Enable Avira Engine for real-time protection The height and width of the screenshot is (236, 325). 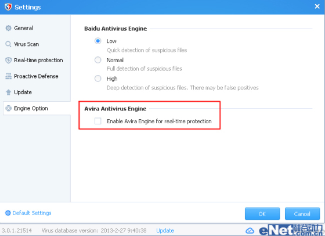coord(98,121)
